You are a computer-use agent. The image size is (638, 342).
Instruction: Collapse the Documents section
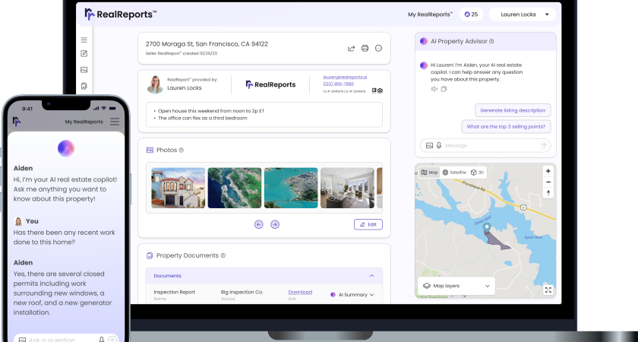coord(371,276)
